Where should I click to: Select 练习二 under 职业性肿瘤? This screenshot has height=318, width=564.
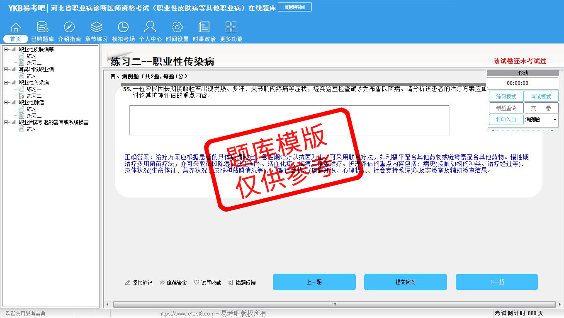coord(34,116)
